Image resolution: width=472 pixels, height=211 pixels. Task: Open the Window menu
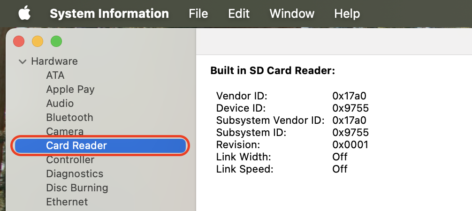(292, 14)
